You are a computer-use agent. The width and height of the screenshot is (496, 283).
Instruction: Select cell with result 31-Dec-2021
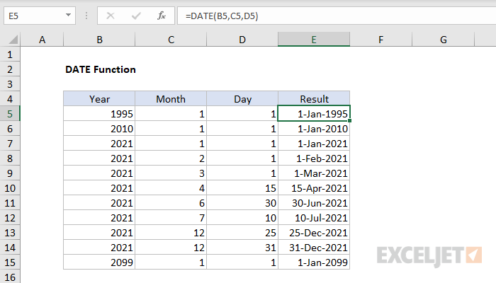pos(313,247)
